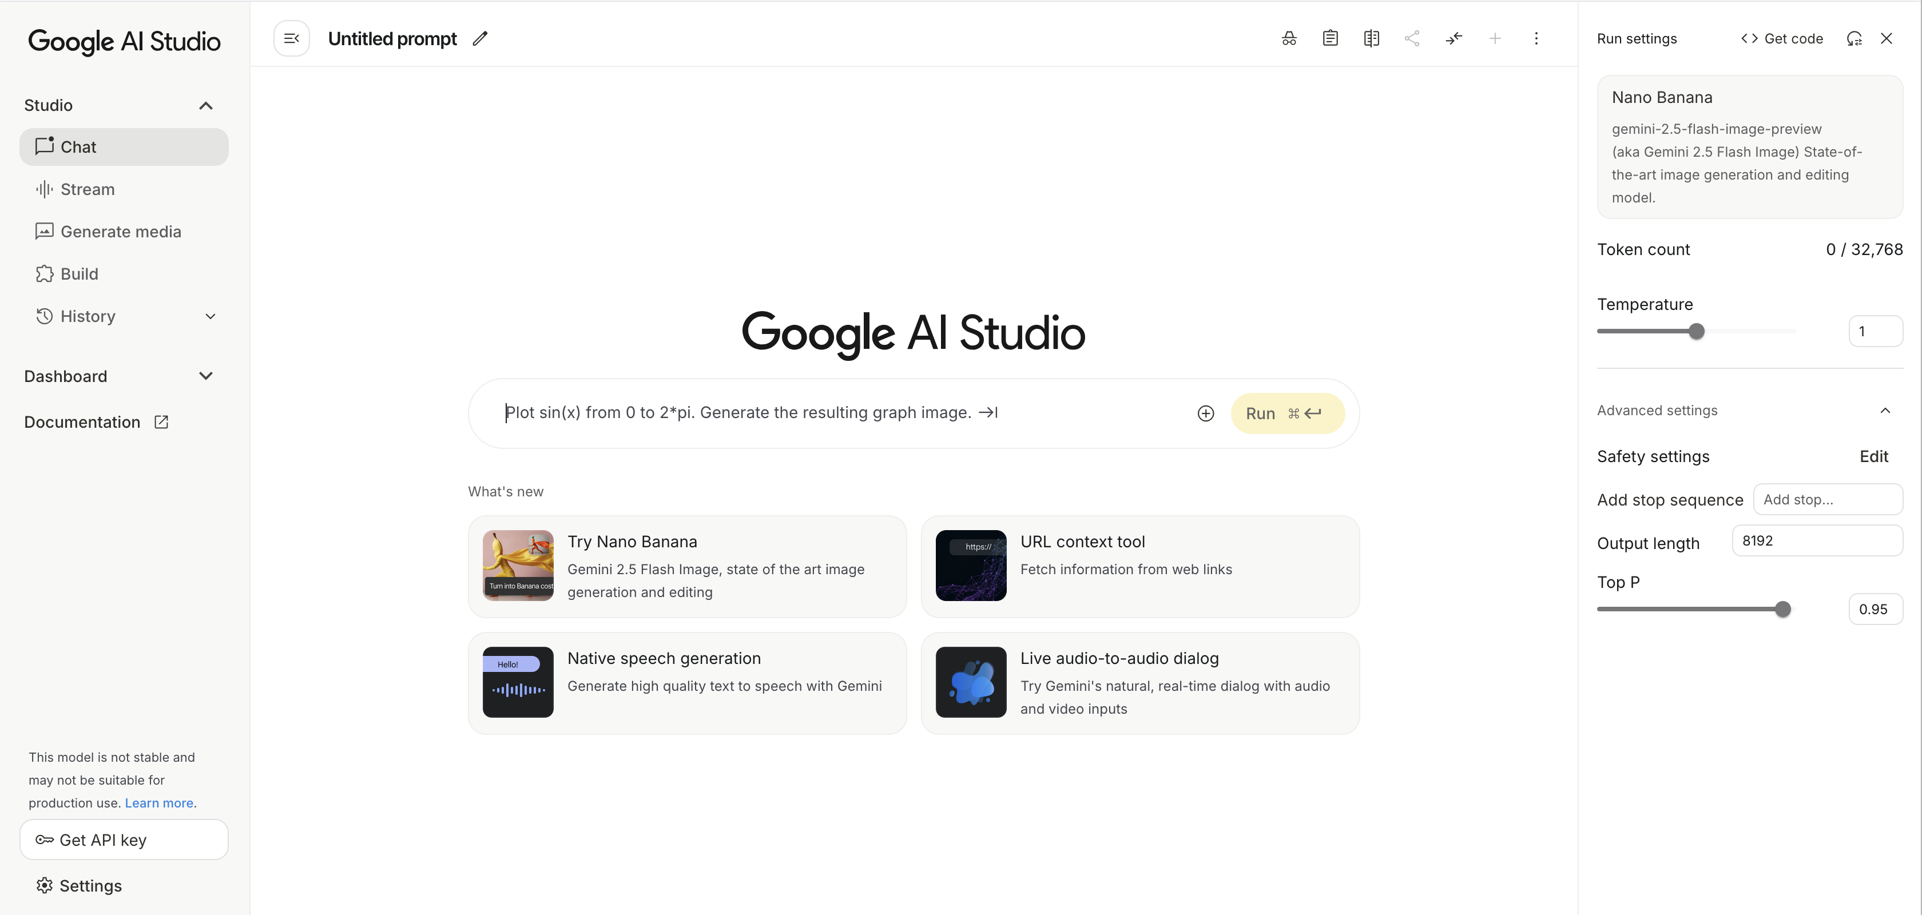Click the Add stop sequence field
1922x915 pixels.
point(1828,500)
